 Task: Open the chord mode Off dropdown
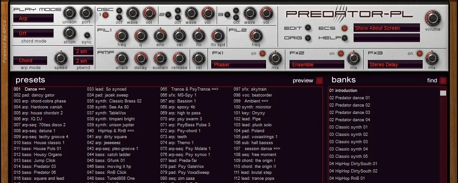33,33
